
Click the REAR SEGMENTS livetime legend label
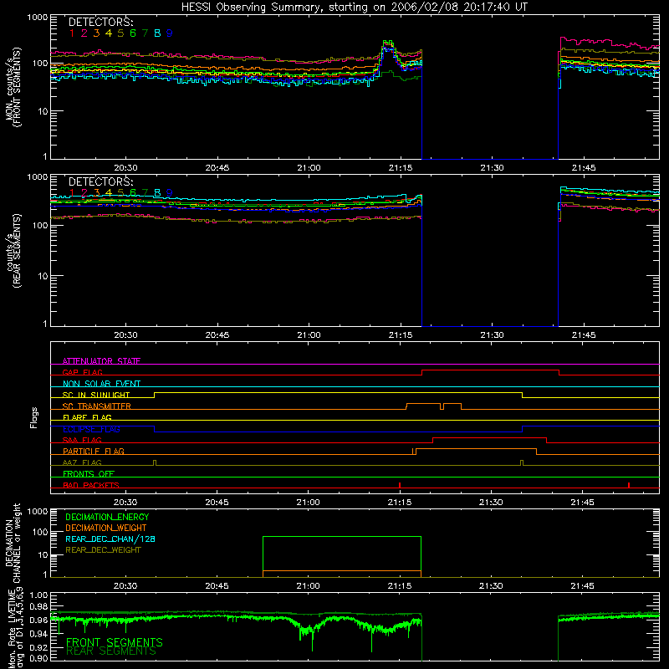pos(111,651)
